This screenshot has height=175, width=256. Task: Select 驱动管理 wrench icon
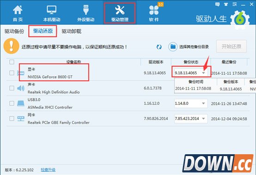pyautogui.click(x=120, y=10)
